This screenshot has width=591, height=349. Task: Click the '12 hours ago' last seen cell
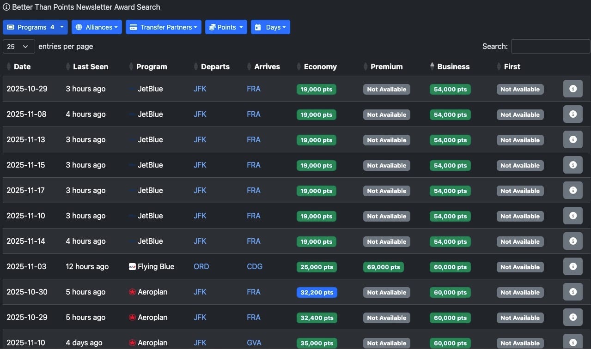(x=87, y=266)
